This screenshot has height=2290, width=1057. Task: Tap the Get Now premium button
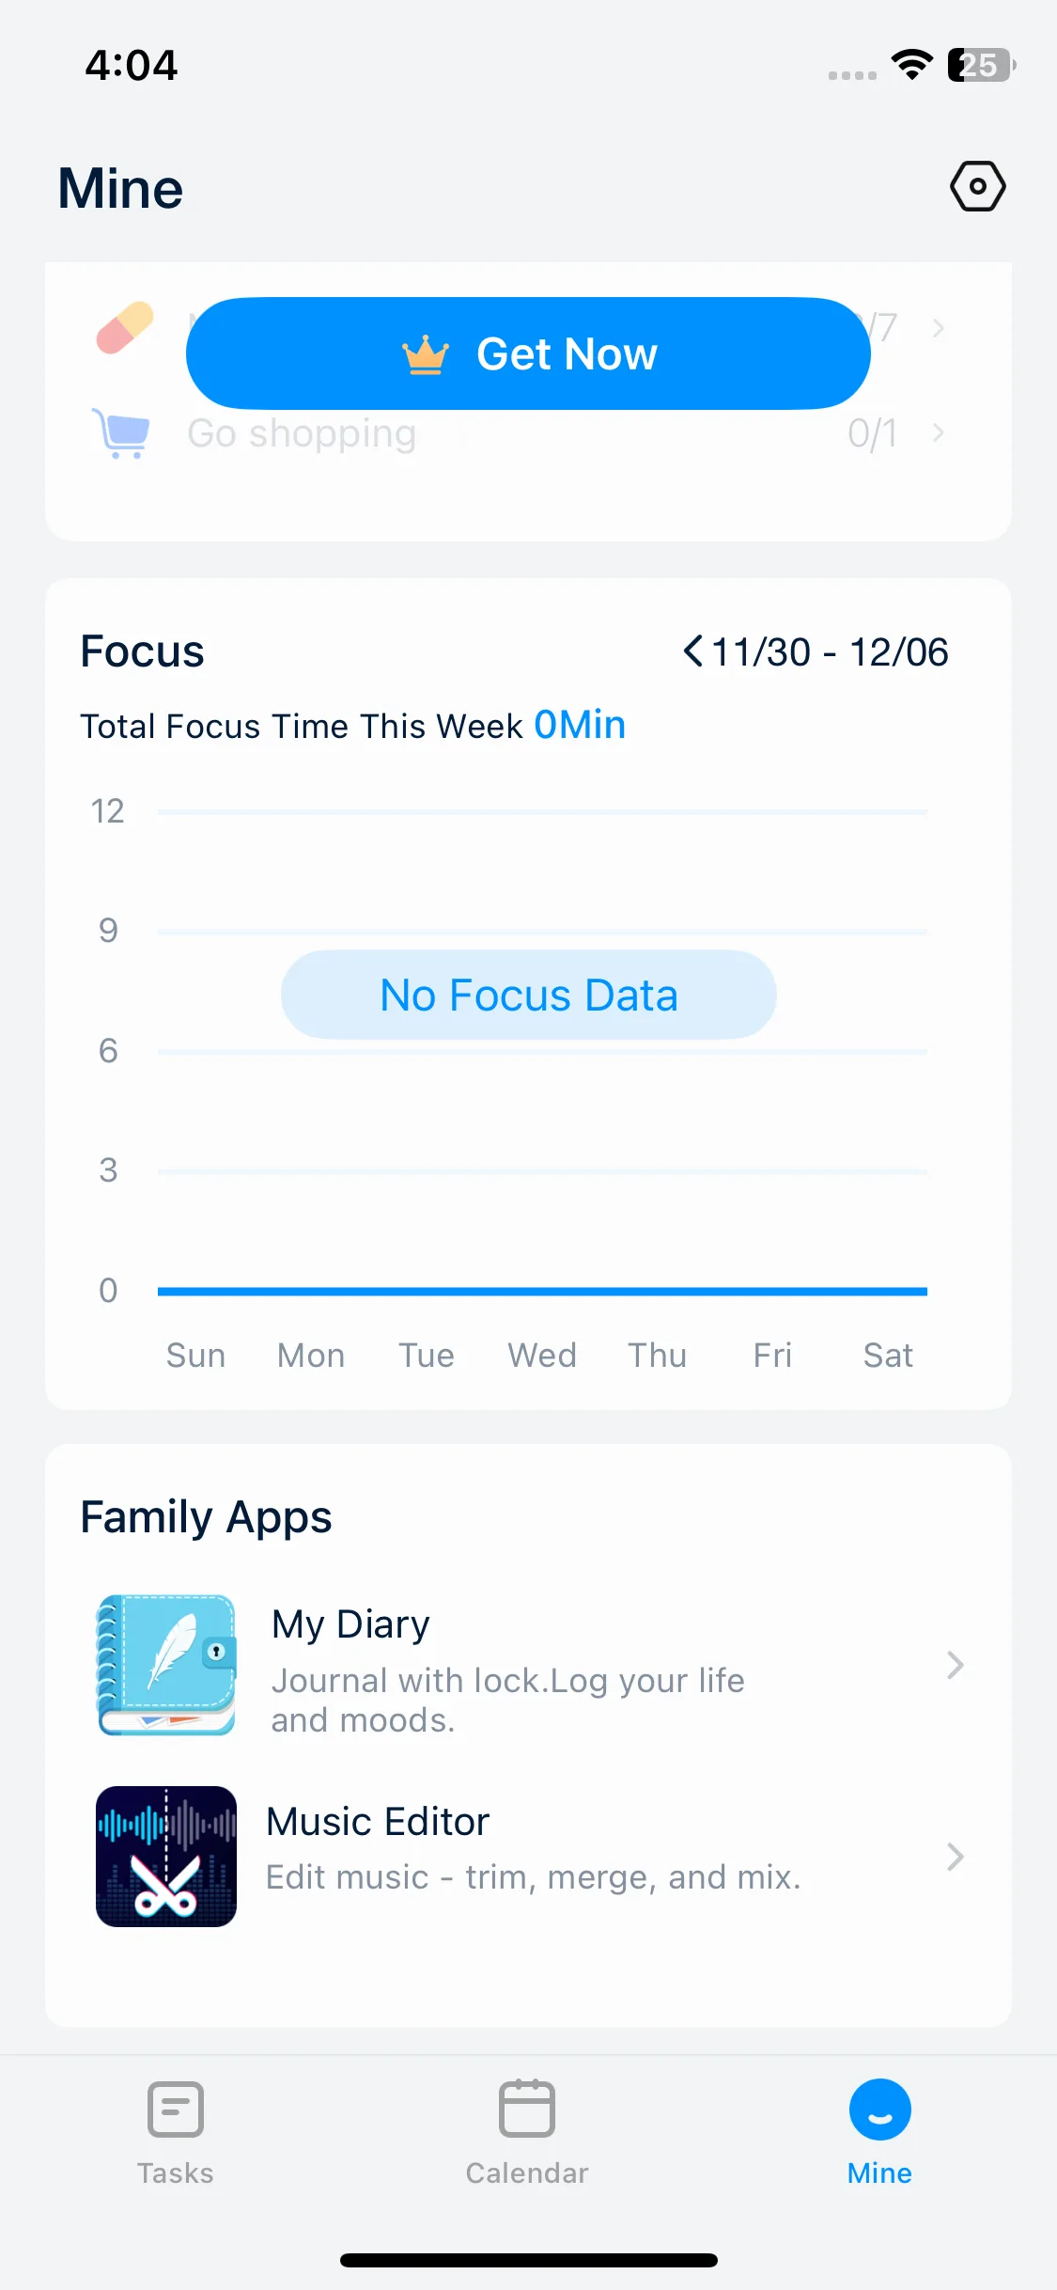(528, 353)
